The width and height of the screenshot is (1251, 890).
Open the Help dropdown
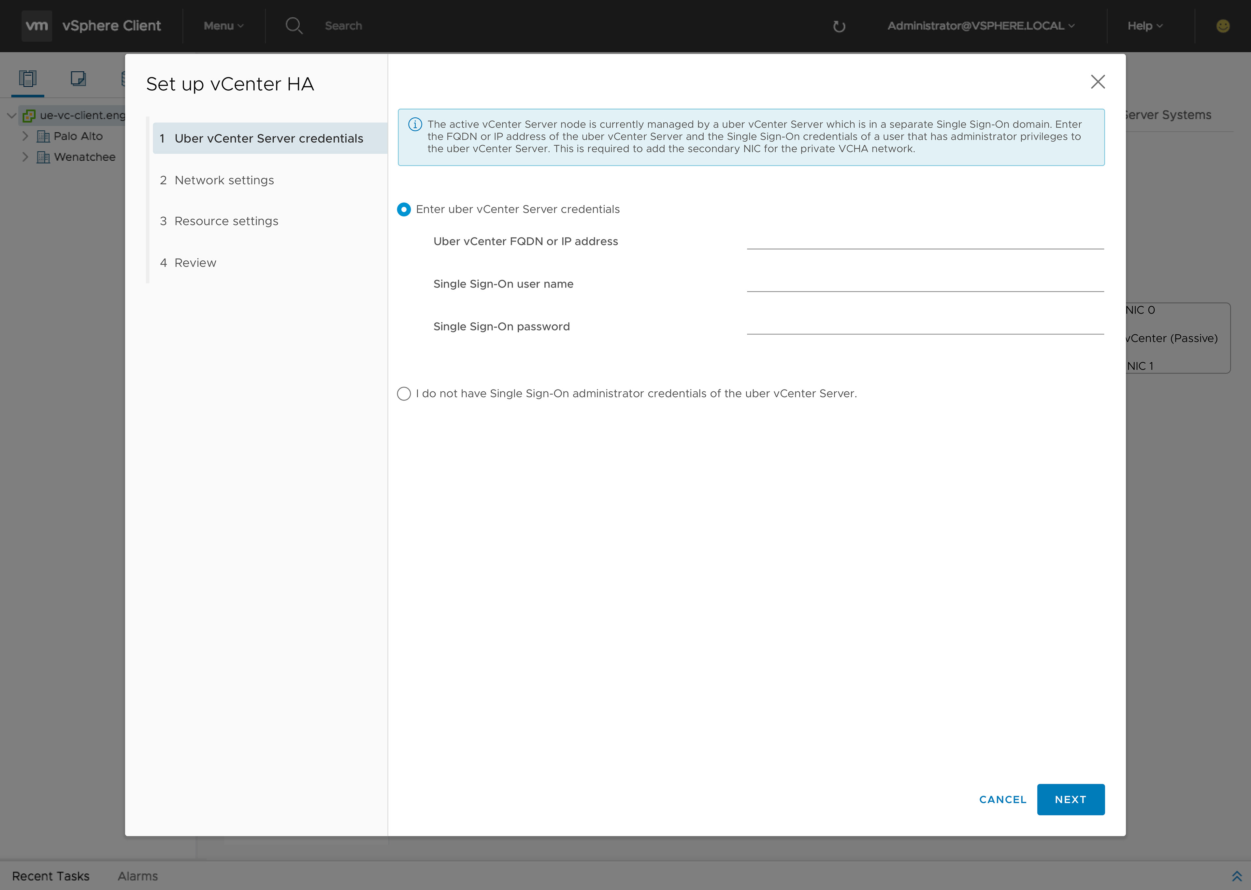pyautogui.click(x=1145, y=26)
